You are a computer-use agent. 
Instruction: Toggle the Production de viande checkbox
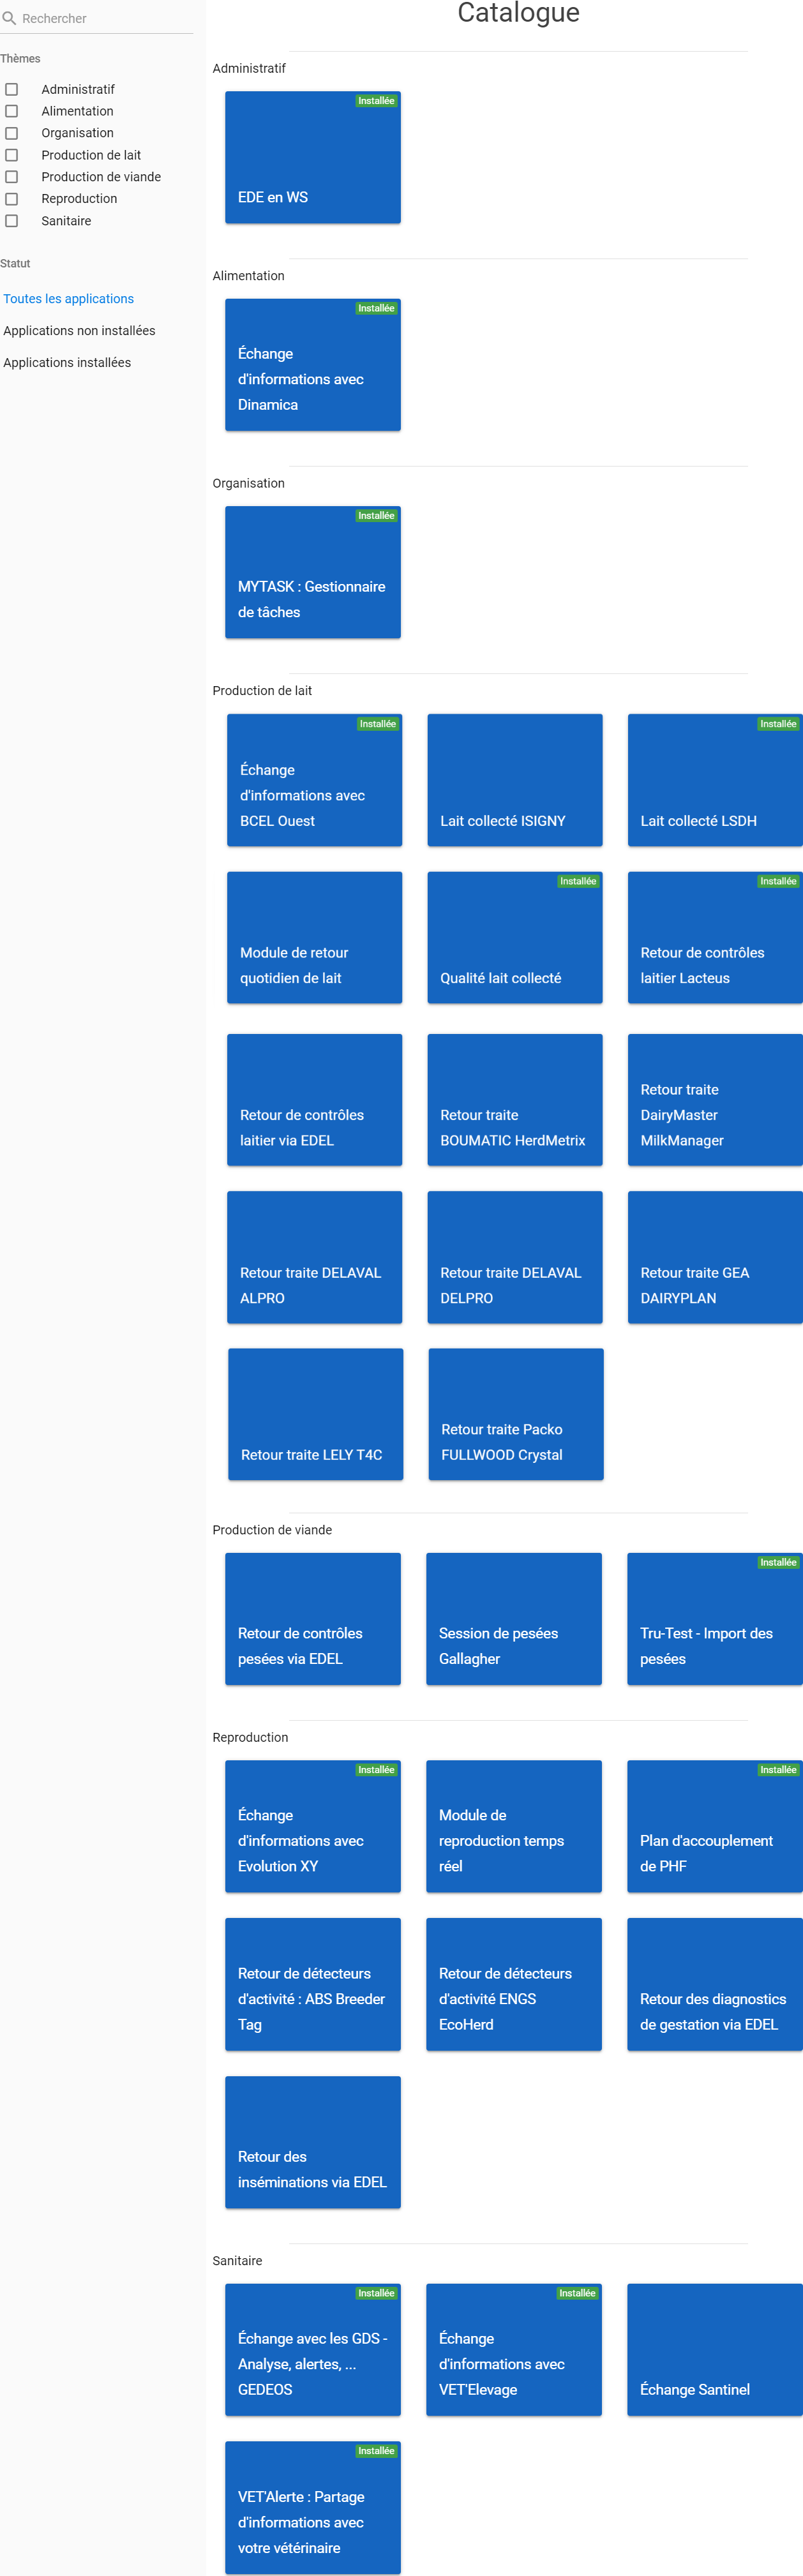coord(12,177)
